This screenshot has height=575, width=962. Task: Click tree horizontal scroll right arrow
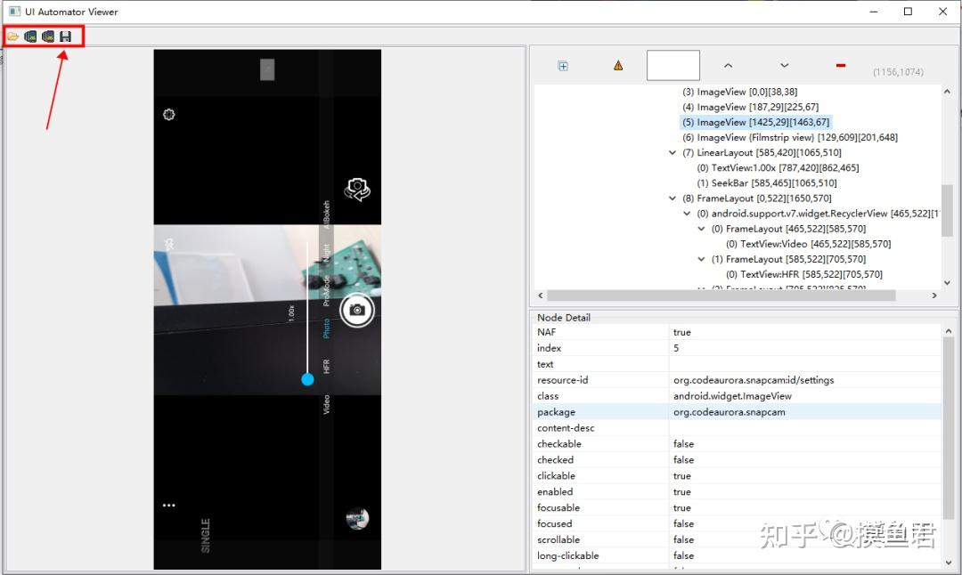[x=934, y=296]
